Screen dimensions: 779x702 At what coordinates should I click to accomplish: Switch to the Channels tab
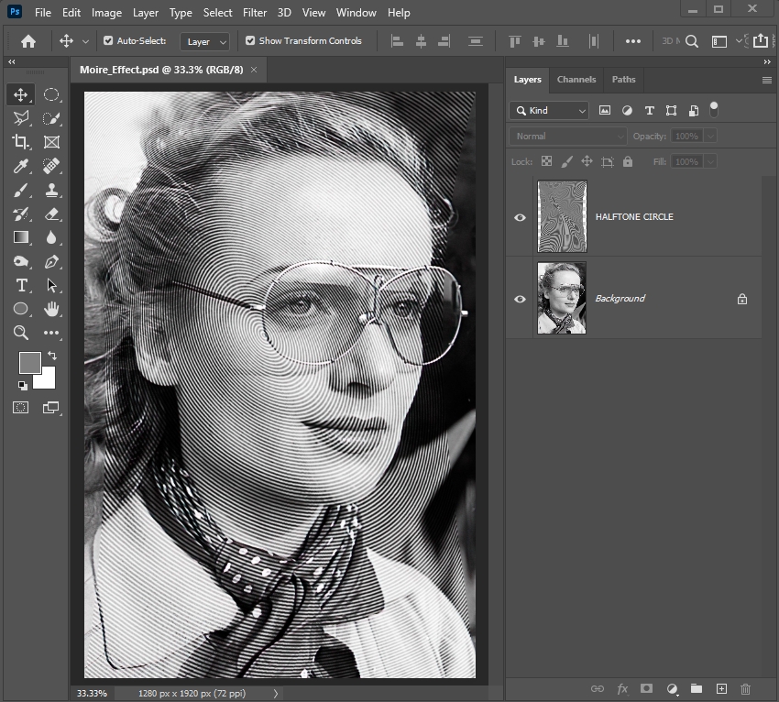576,80
